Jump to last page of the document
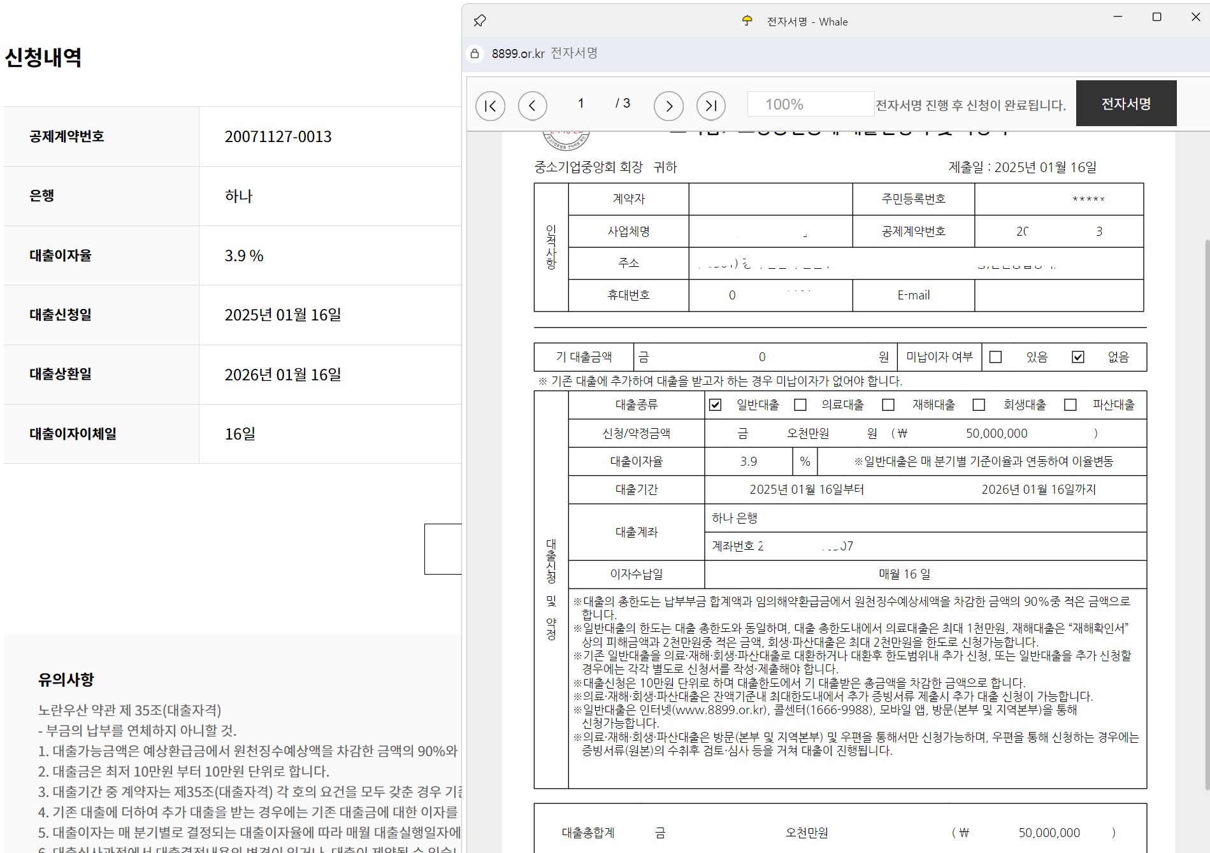 click(x=711, y=106)
